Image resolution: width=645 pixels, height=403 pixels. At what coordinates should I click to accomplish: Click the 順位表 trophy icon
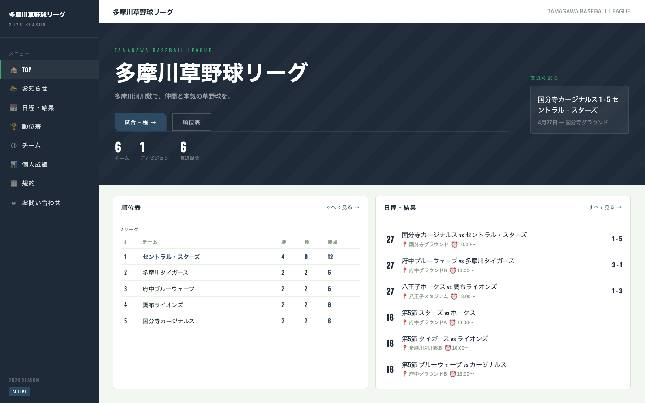tap(14, 127)
